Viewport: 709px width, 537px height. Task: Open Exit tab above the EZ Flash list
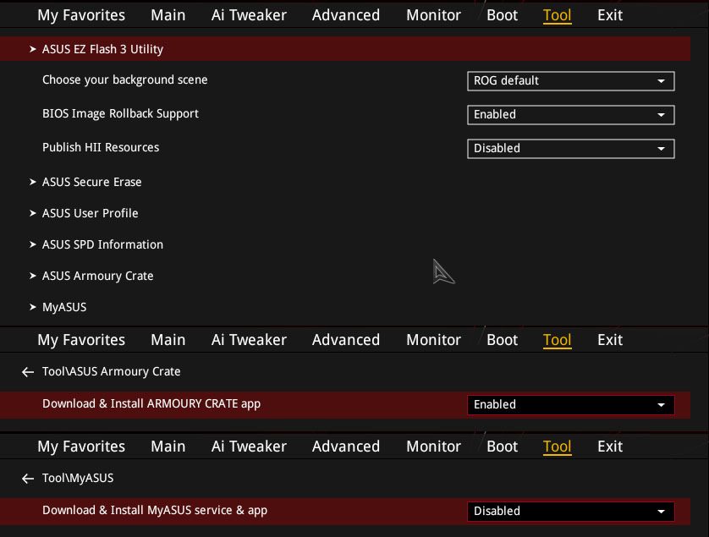point(610,15)
